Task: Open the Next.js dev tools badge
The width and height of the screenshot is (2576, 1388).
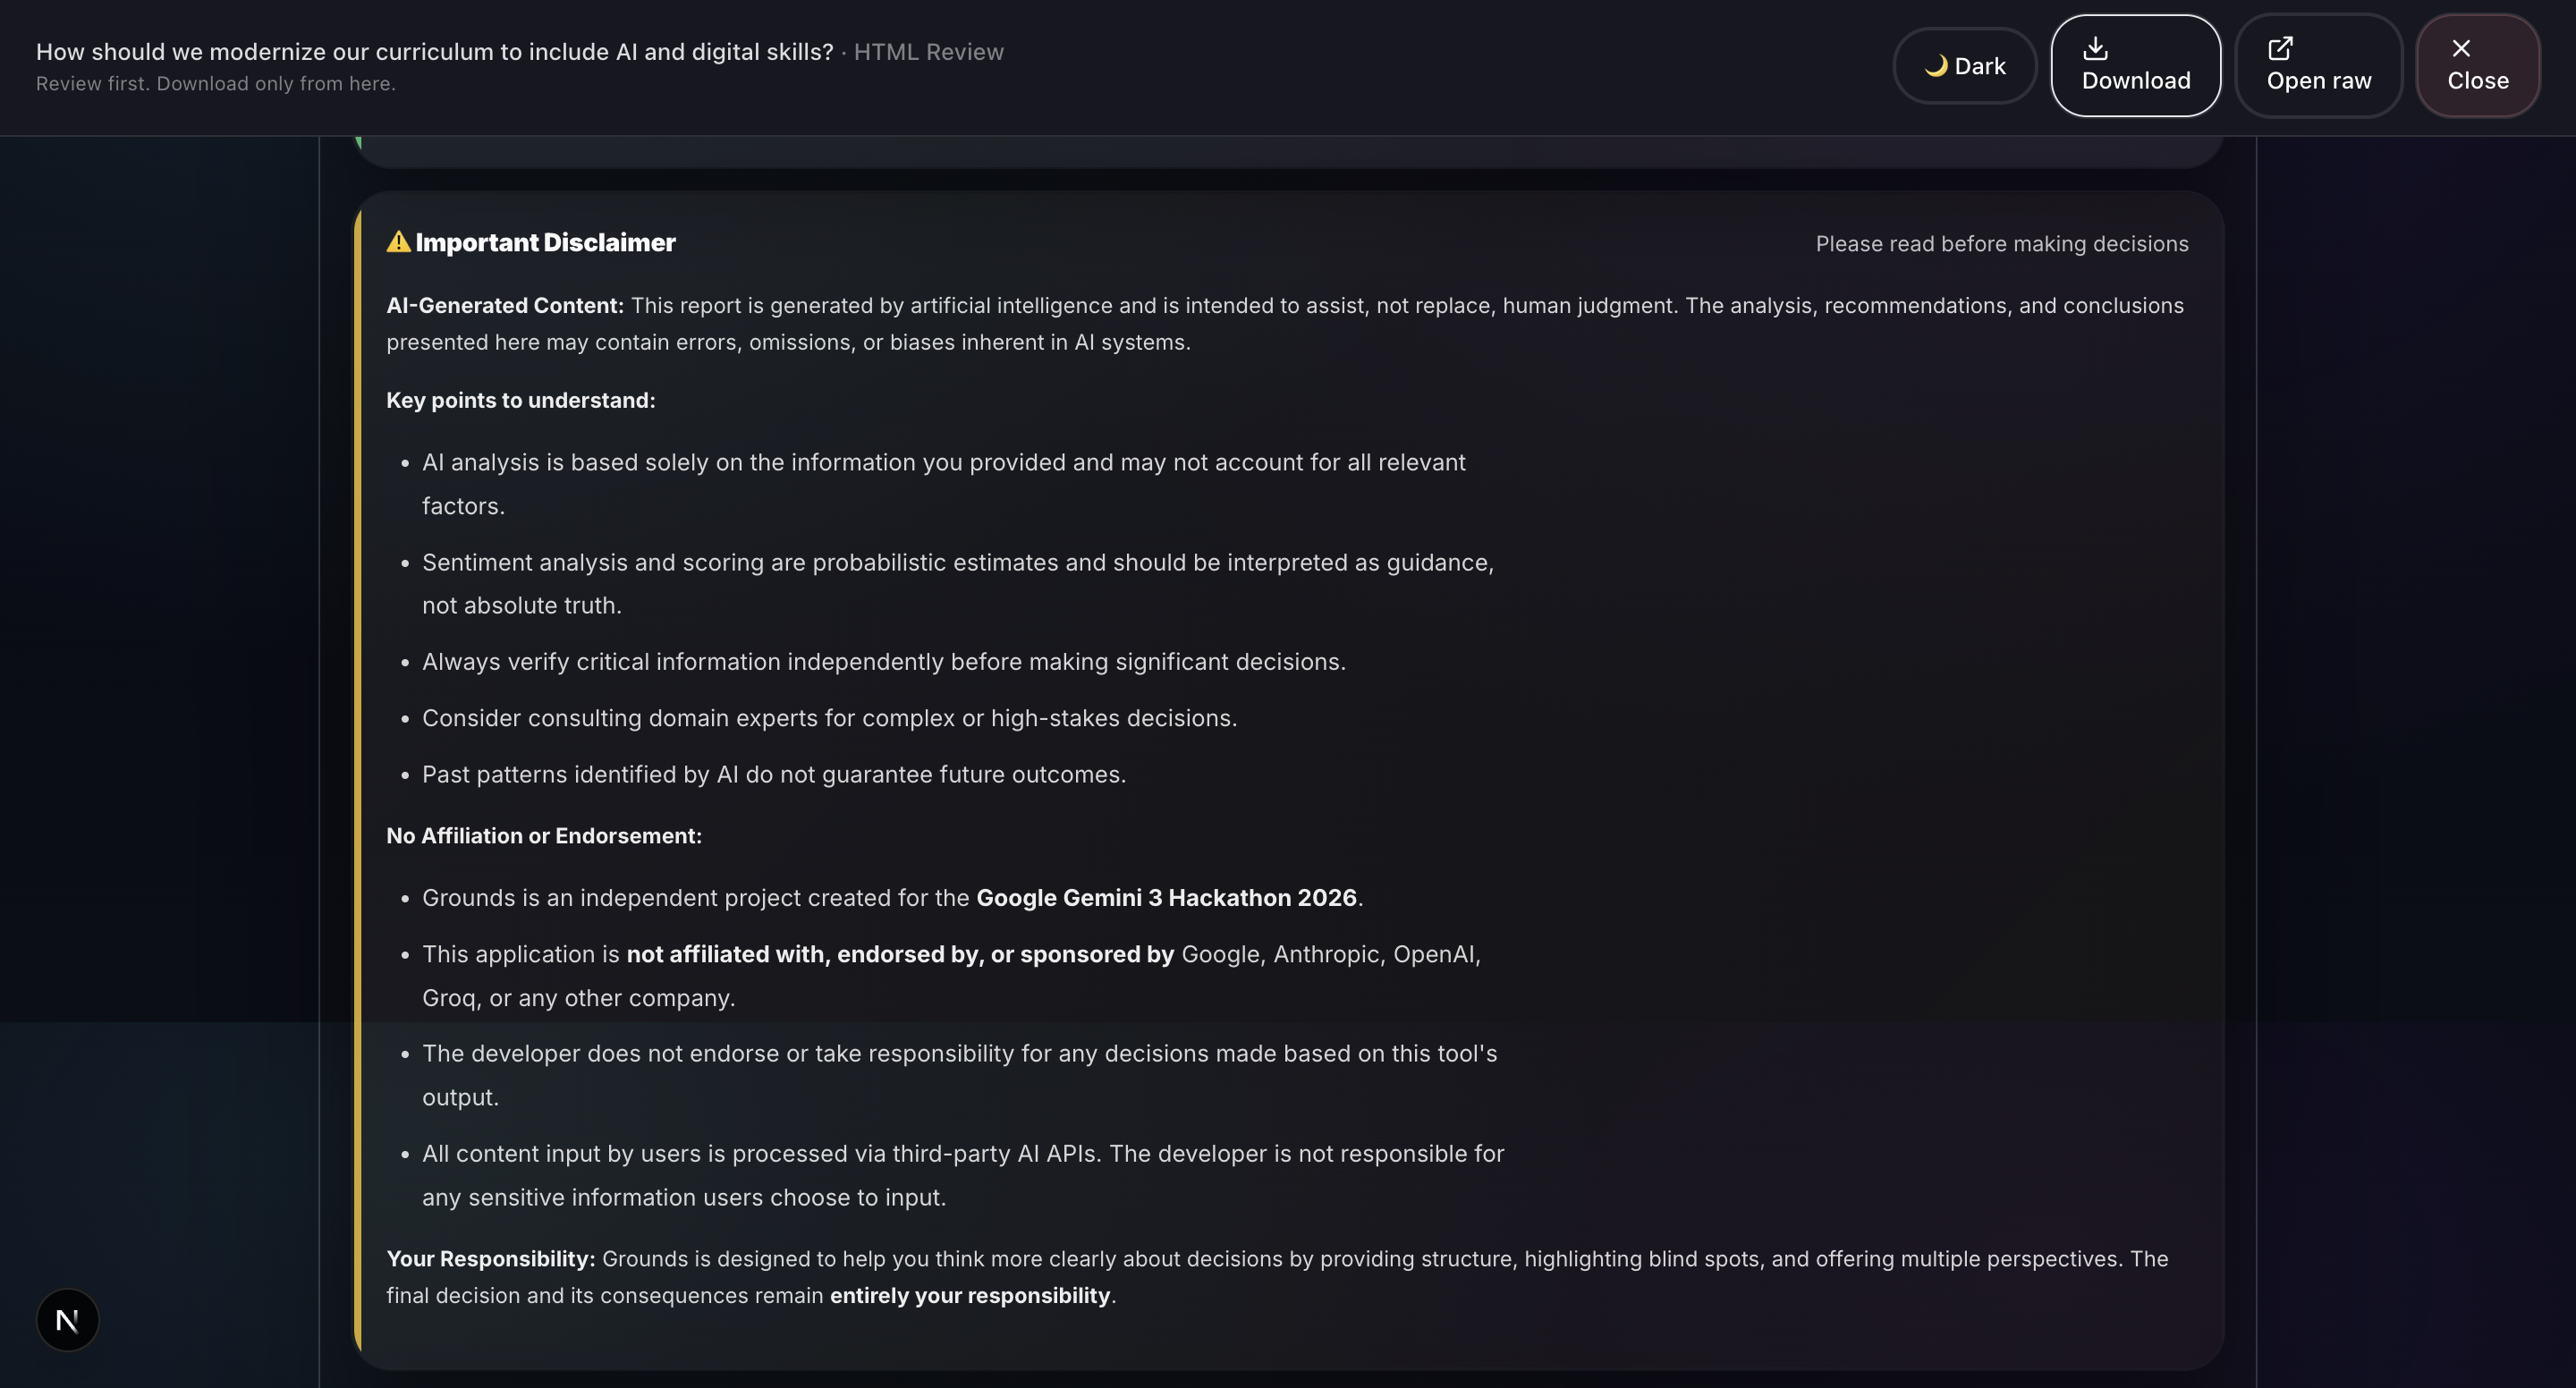Action: 67,1320
